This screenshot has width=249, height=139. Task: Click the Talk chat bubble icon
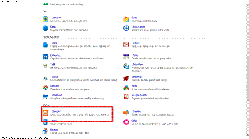point(45,66)
